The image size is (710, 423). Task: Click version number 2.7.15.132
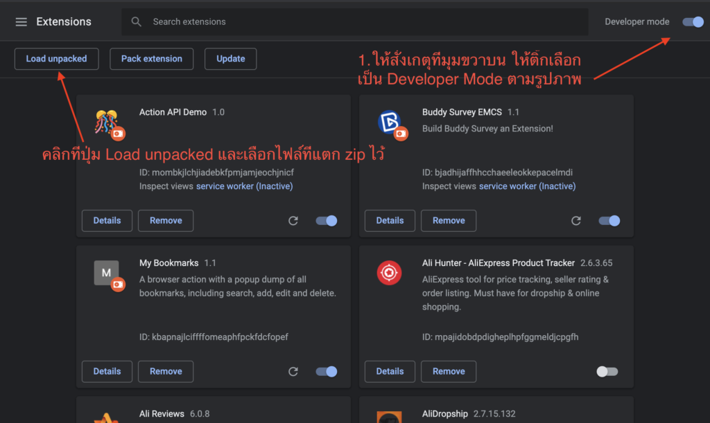pyautogui.click(x=494, y=414)
